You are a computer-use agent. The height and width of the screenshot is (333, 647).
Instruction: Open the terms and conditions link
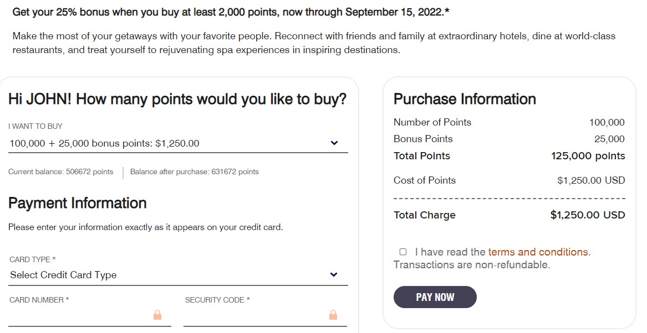click(x=537, y=252)
